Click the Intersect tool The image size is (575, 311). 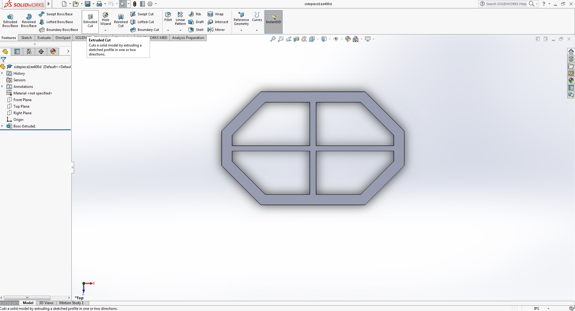(218, 22)
